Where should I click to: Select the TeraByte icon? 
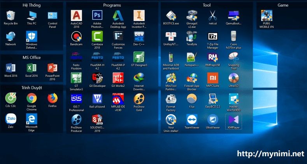(x=192, y=37)
